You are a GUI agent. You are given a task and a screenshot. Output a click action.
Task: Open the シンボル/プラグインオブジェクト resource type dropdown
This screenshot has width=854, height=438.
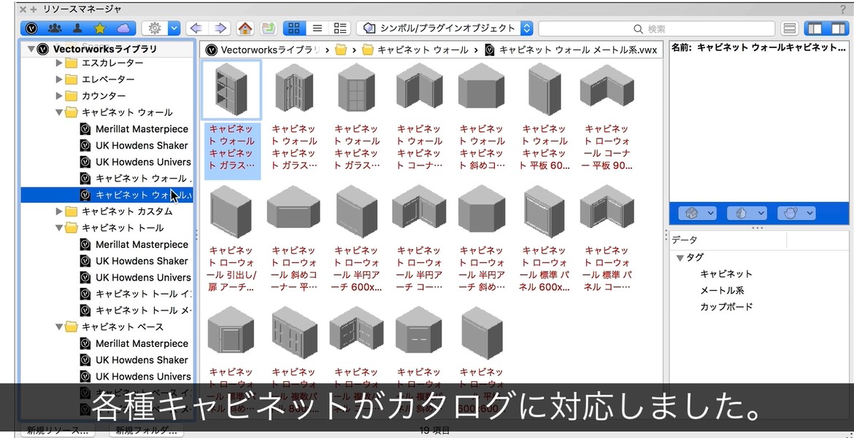click(447, 28)
